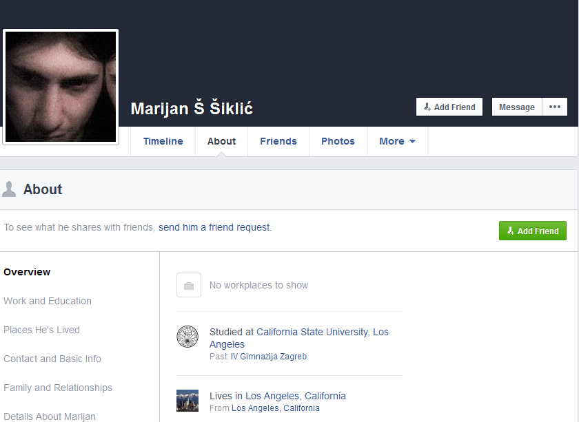
Task: Open the profile picture thumbnail
Action: click(61, 87)
